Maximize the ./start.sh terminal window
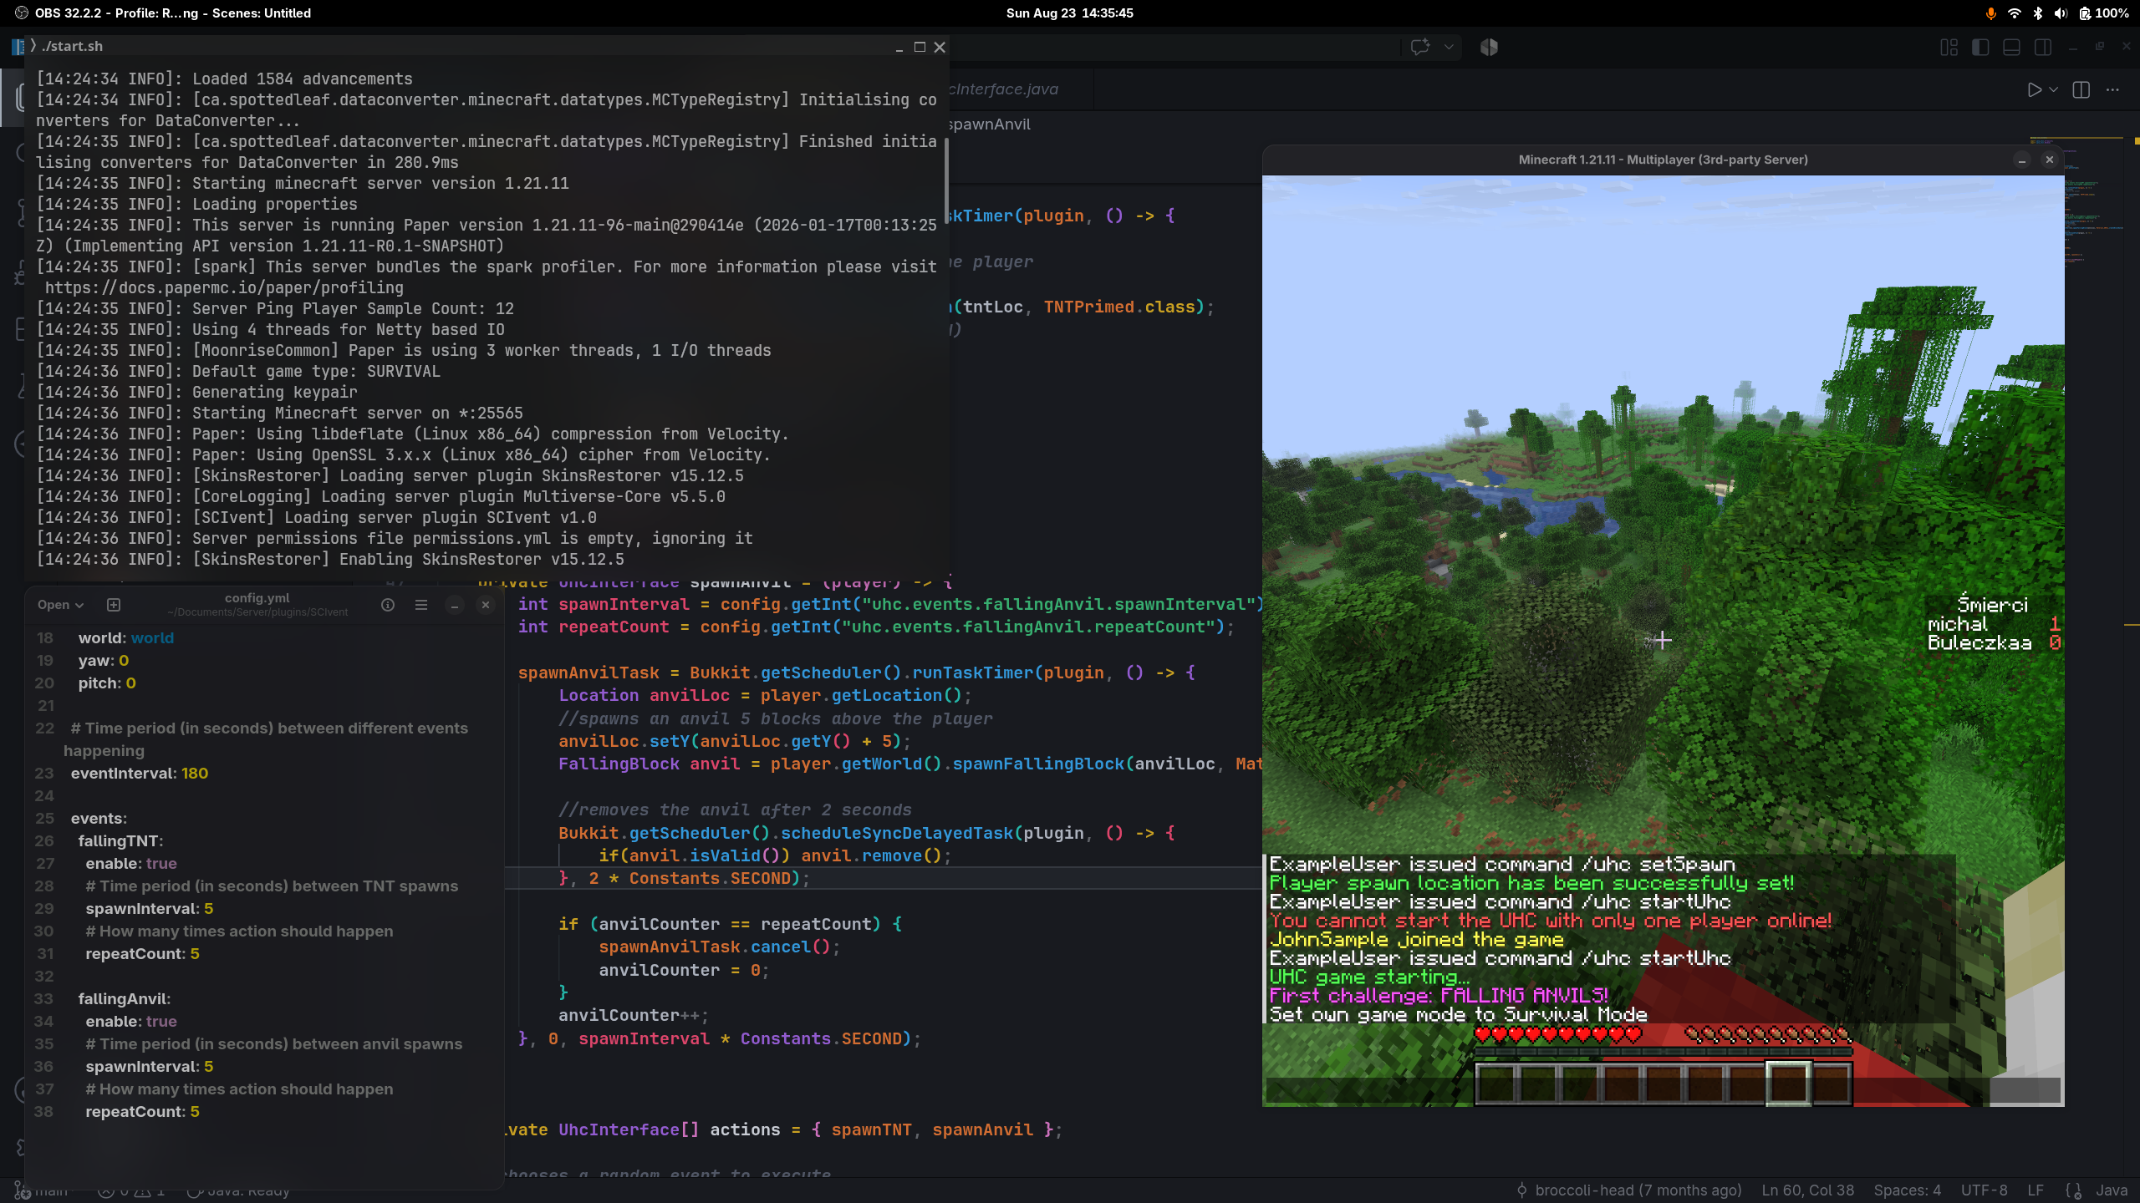2140x1203 pixels. 920,47
